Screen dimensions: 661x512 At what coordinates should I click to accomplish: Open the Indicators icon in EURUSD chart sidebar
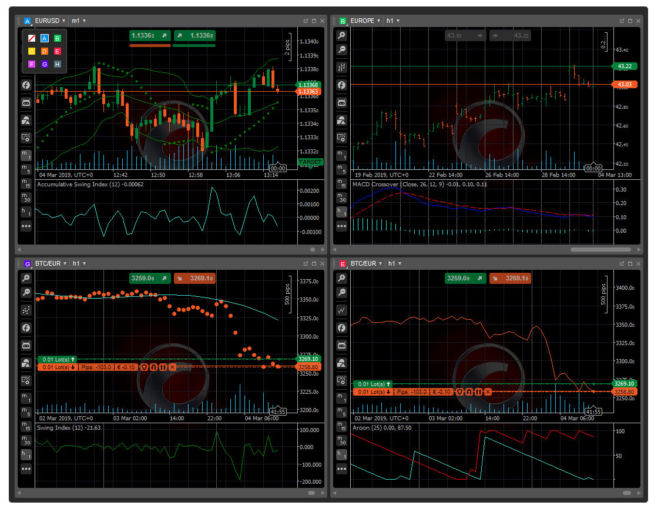[x=26, y=85]
